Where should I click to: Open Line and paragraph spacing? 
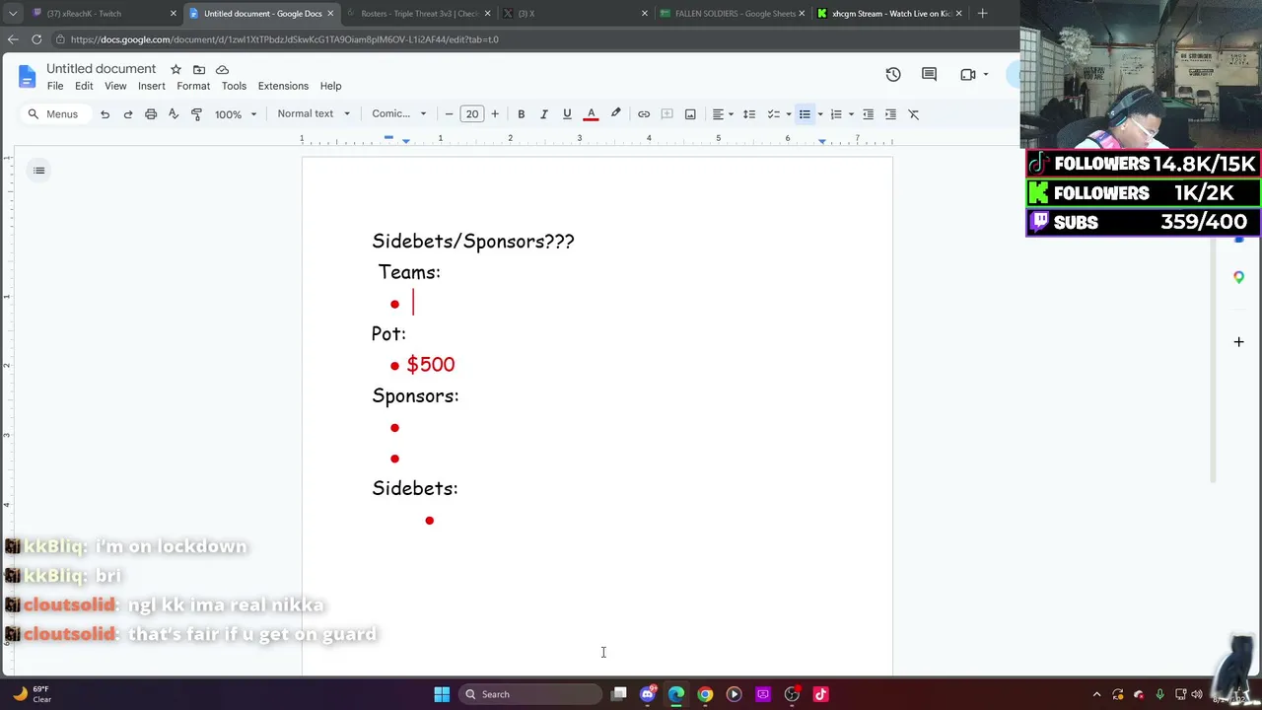pyautogui.click(x=749, y=114)
